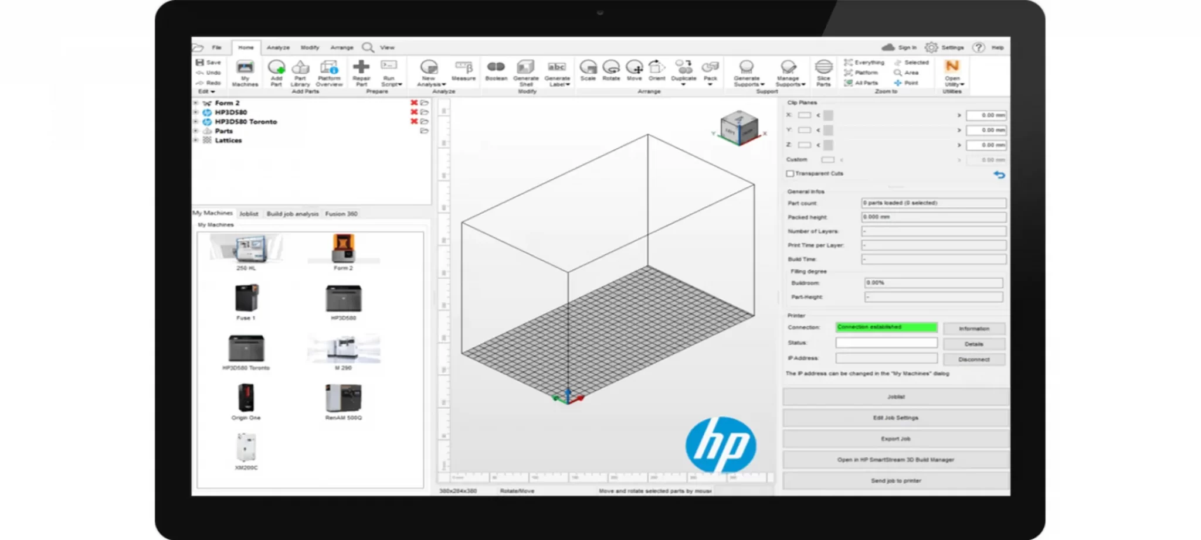Screen dimensions: 1201x540
Task: Toggle the Custom clip plane
Action: click(x=827, y=159)
